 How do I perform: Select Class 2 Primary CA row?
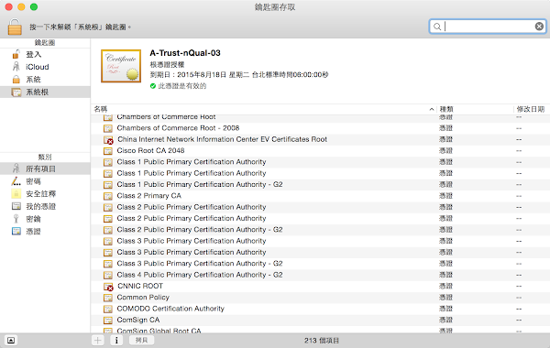(x=320, y=196)
